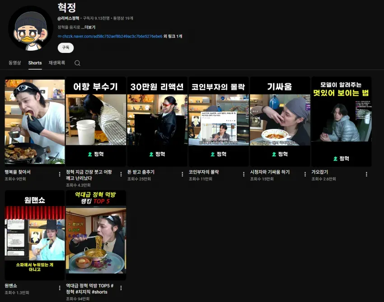Image resolution: width=384 pixels, height=302 pixels.
Task: Click the channel search magnifier icon
Action: (77, 63)
